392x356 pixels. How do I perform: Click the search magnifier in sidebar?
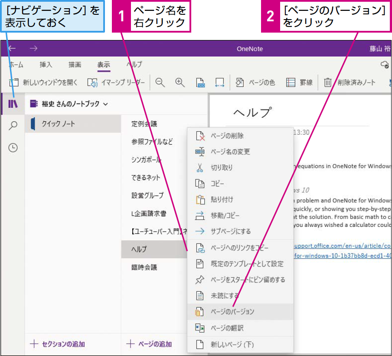click(x=13, y=125)
